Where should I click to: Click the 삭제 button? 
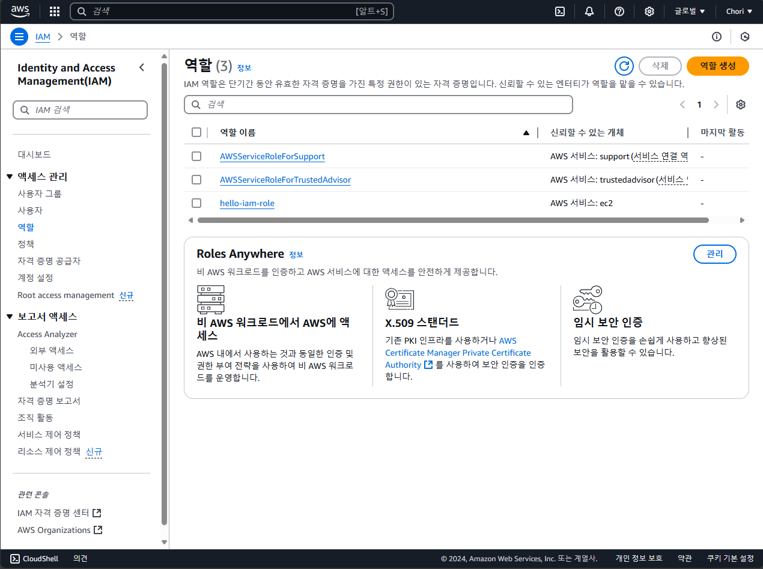pyautogui.click(x=660, y=66)
